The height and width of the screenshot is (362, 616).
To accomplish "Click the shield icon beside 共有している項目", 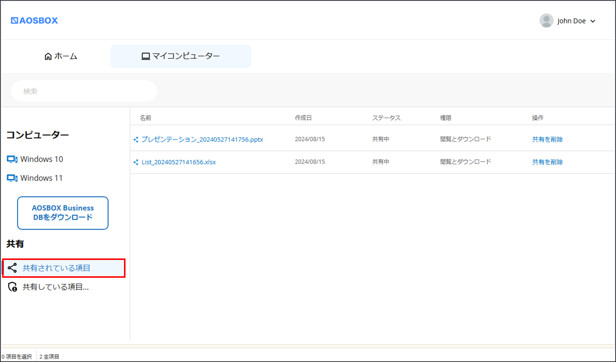I will coord(12,287).
